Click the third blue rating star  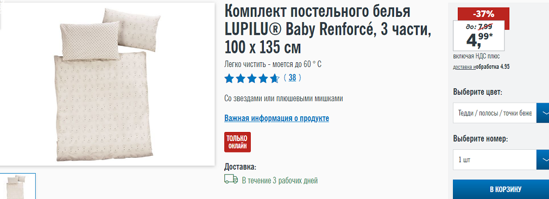pyautogui.click(x=252, y=78)
